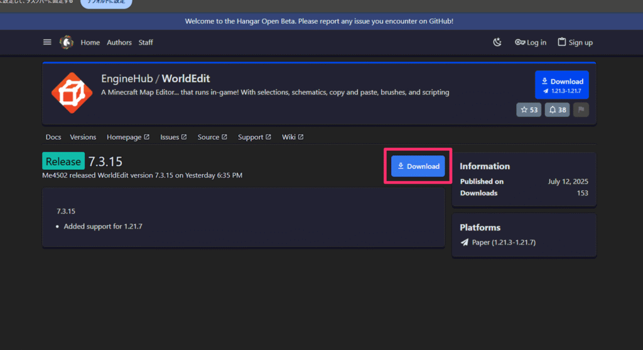Open the Staff page
The width and height of the screenshot is (643, 350).
[146, 42]
